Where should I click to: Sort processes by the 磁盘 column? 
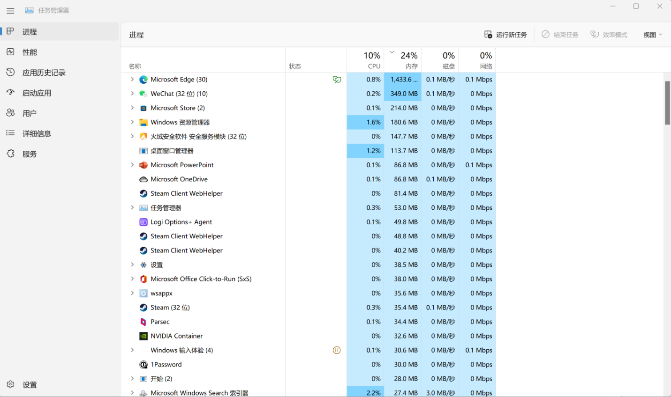click(x=440, y=60)
